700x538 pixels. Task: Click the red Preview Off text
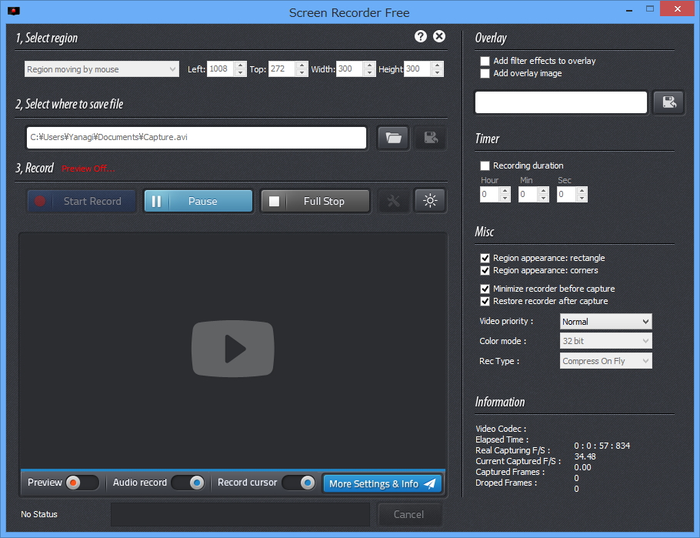[x=88, y=169]
